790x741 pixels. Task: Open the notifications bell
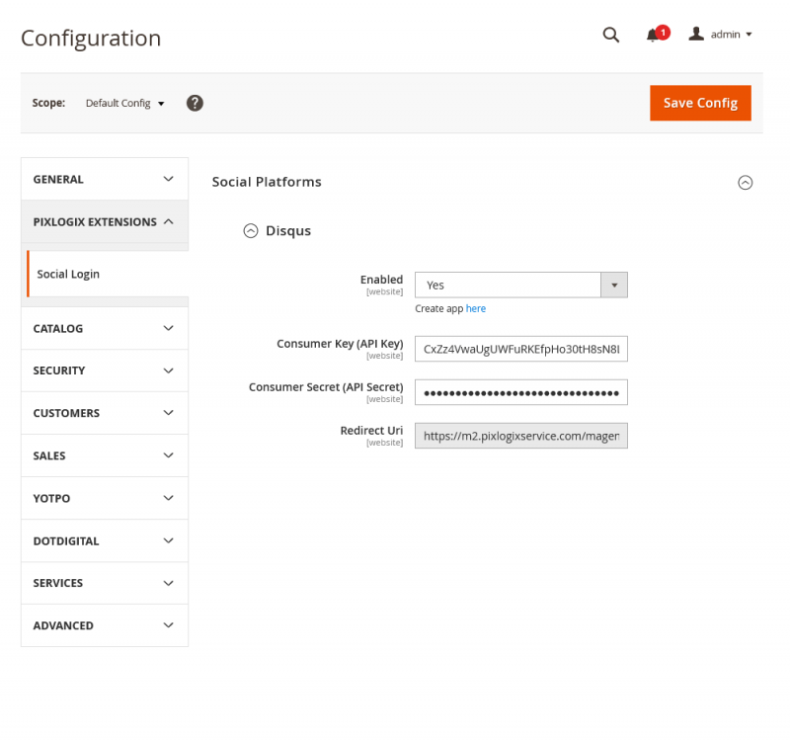click(x=654, y=35)
